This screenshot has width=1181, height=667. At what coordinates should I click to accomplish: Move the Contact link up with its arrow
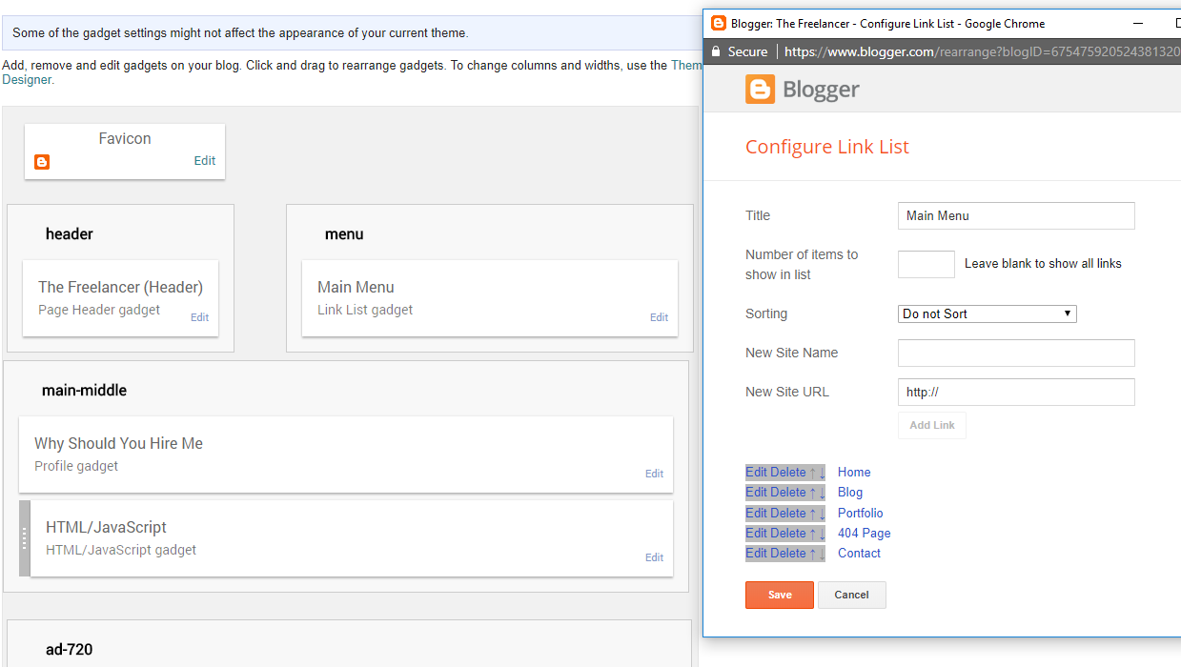click(812, 554)
